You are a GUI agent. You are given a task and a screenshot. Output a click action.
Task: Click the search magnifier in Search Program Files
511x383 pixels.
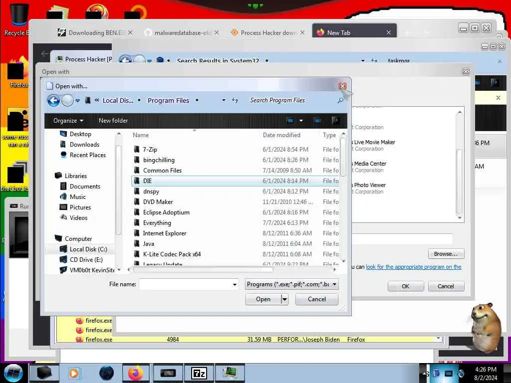pos(340,100)
